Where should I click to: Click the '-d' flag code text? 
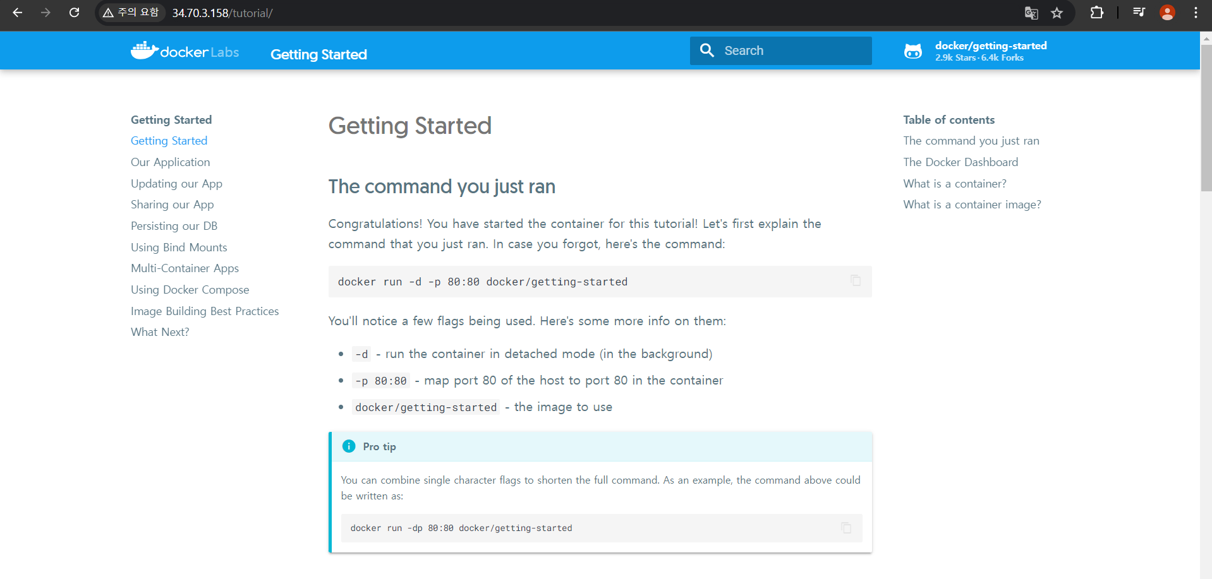coord(361,354)
